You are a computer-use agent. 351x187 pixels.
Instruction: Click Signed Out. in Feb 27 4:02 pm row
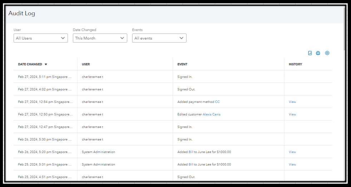pyautogui.click(x=186, y=89)
